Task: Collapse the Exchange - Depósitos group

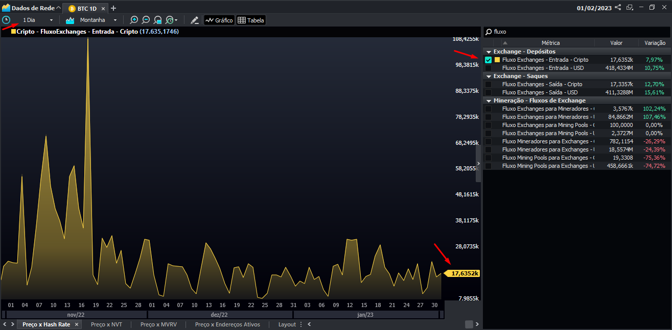Action: coord(489,52)
